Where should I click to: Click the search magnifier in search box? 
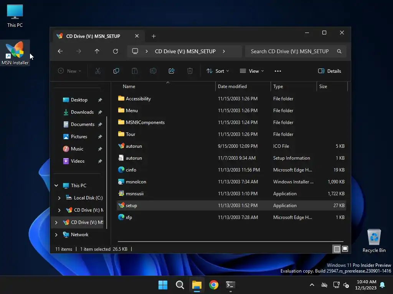[339, 51]
